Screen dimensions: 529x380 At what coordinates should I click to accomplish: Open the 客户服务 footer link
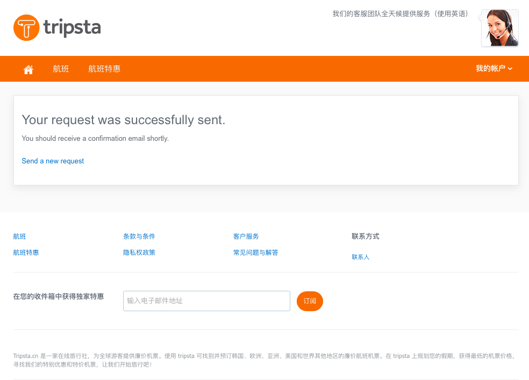(x=246, y=236)
